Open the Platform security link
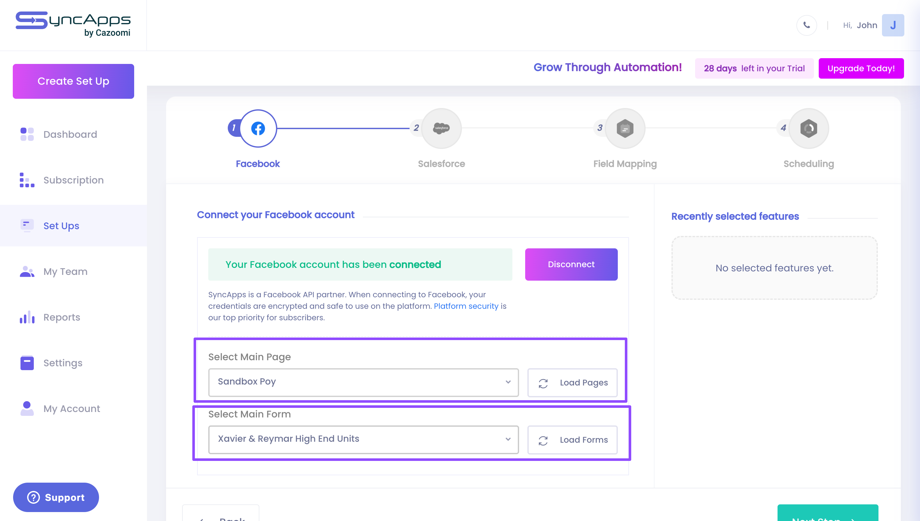 tap(466, 306)
